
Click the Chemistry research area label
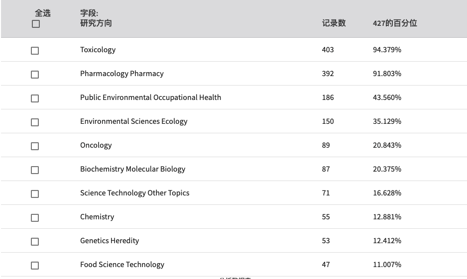[97, 217]
